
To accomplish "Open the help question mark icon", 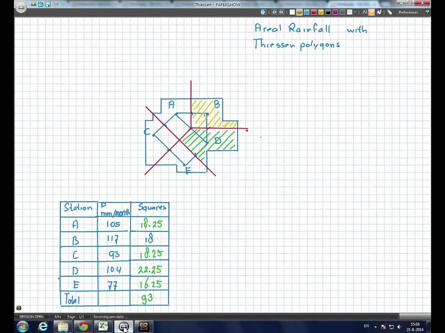I will click(x=427, y=12).
